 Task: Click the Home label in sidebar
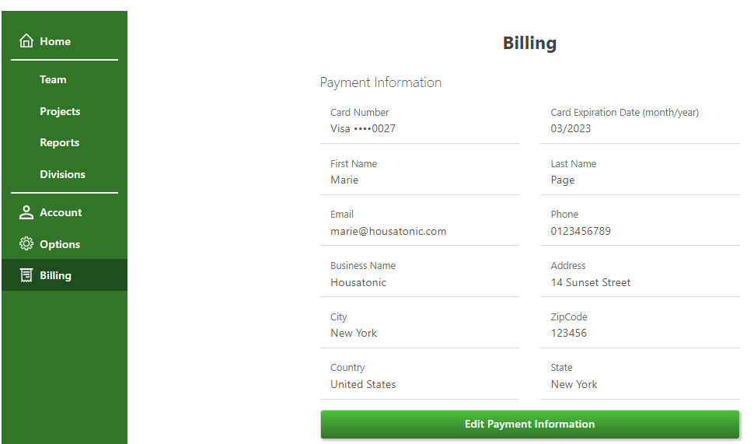pos(55,41)
